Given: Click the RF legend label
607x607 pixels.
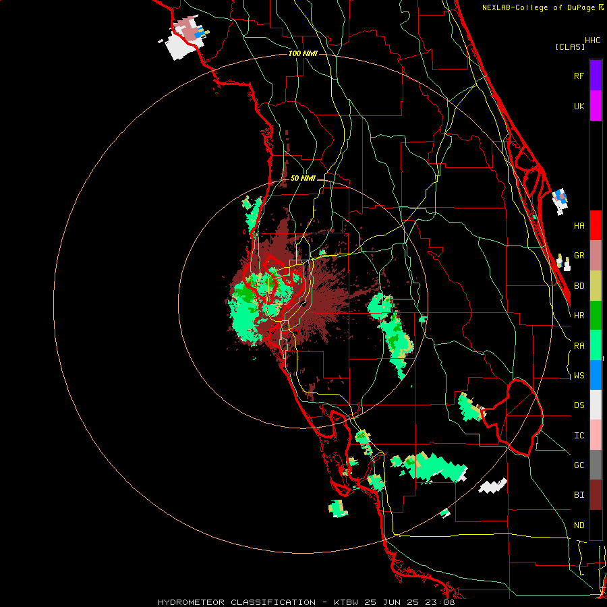Looking at the screenshot, I should (x=579, y=76).
